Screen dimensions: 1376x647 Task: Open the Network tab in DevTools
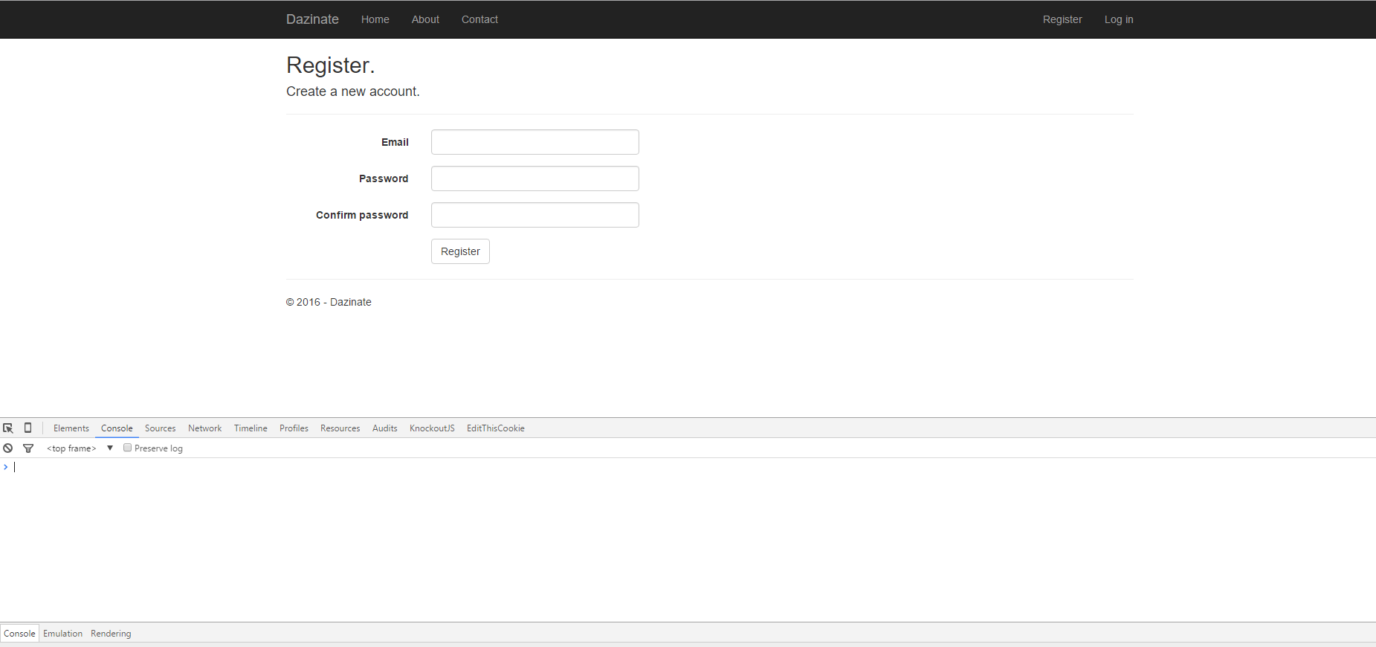click(204, 428)
